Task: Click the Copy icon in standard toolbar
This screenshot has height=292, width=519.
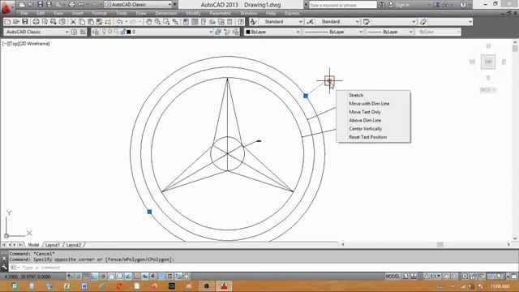Action: tap(82, 22)
